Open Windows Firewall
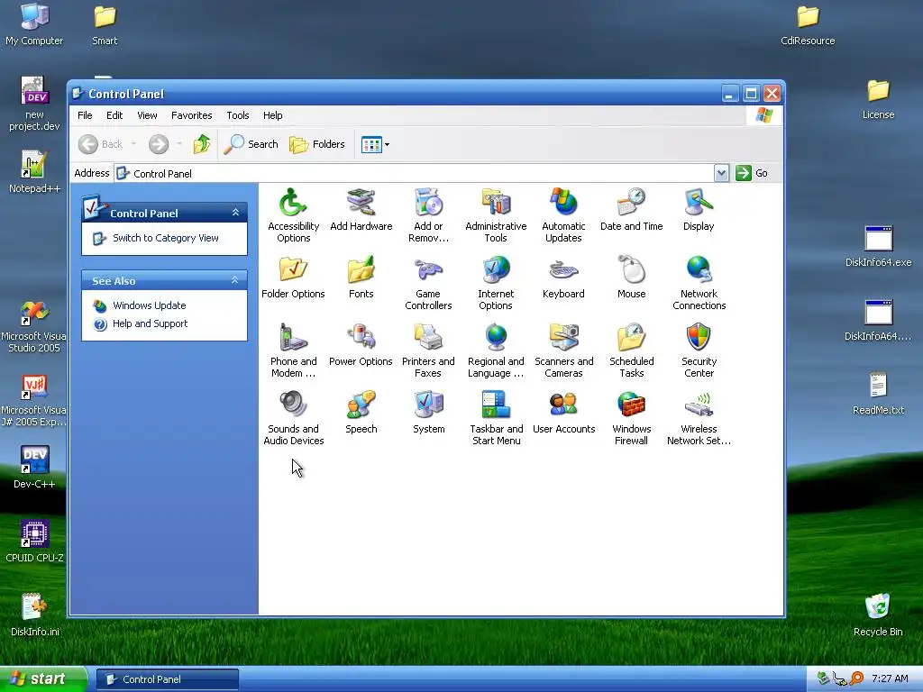Image resolution: width=923 pixels, height=692 pixels. [631, 418]
